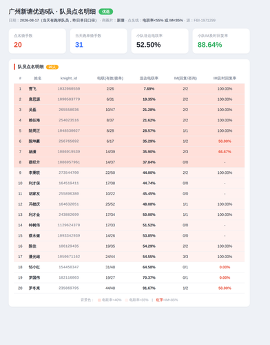Click the 91.67% contact rate cell
This screenshot has height=345, width=270.
[149, 288]
